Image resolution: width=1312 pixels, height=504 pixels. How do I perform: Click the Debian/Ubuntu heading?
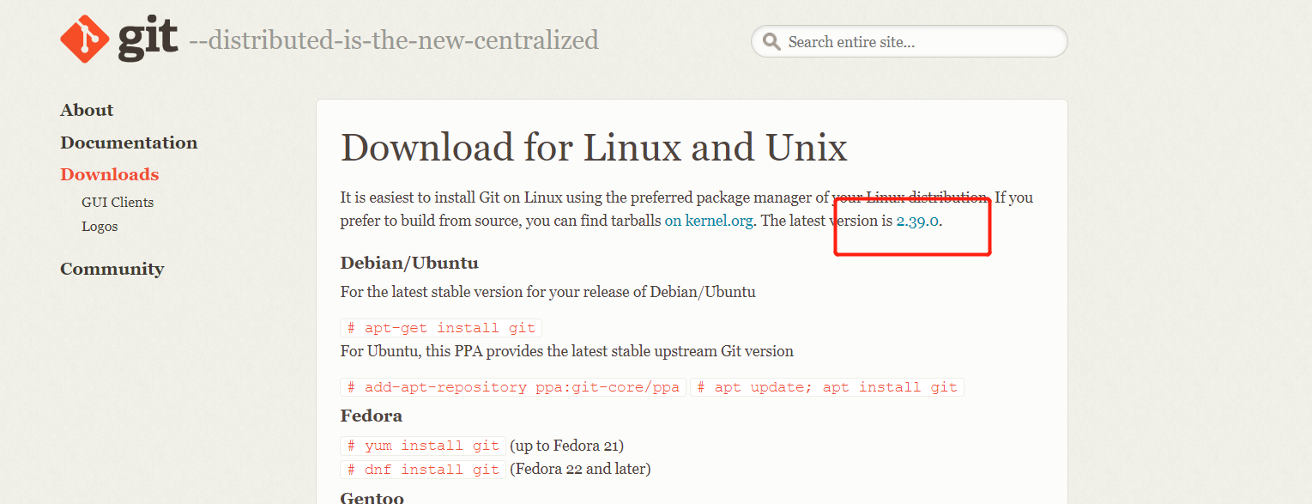point(409,263)
